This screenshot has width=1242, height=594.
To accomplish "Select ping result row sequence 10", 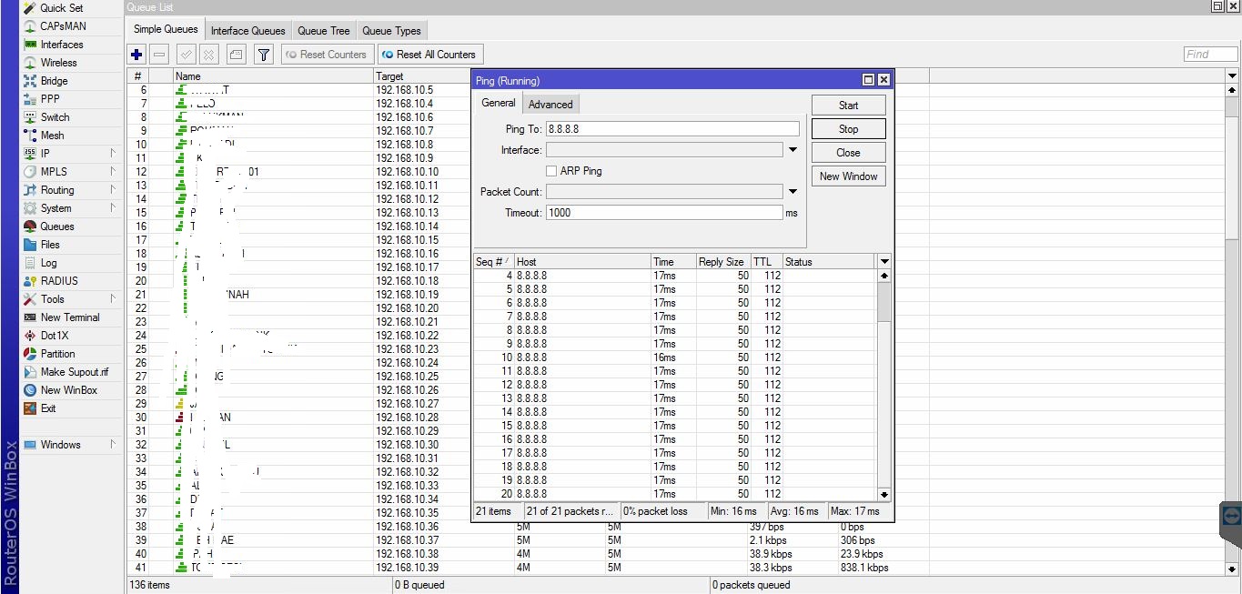I will (x=675, y=357).
